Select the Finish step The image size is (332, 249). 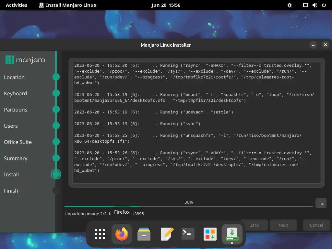[11, 191]
